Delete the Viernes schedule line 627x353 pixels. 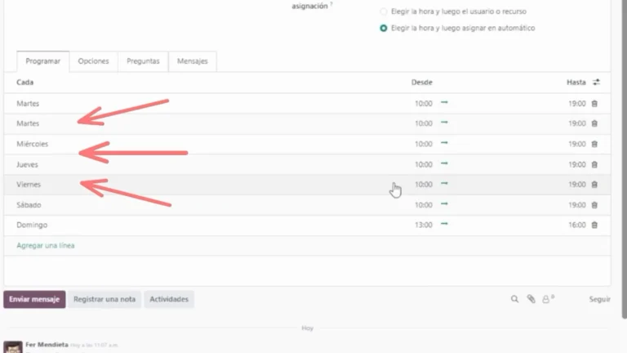pos(594,185)
